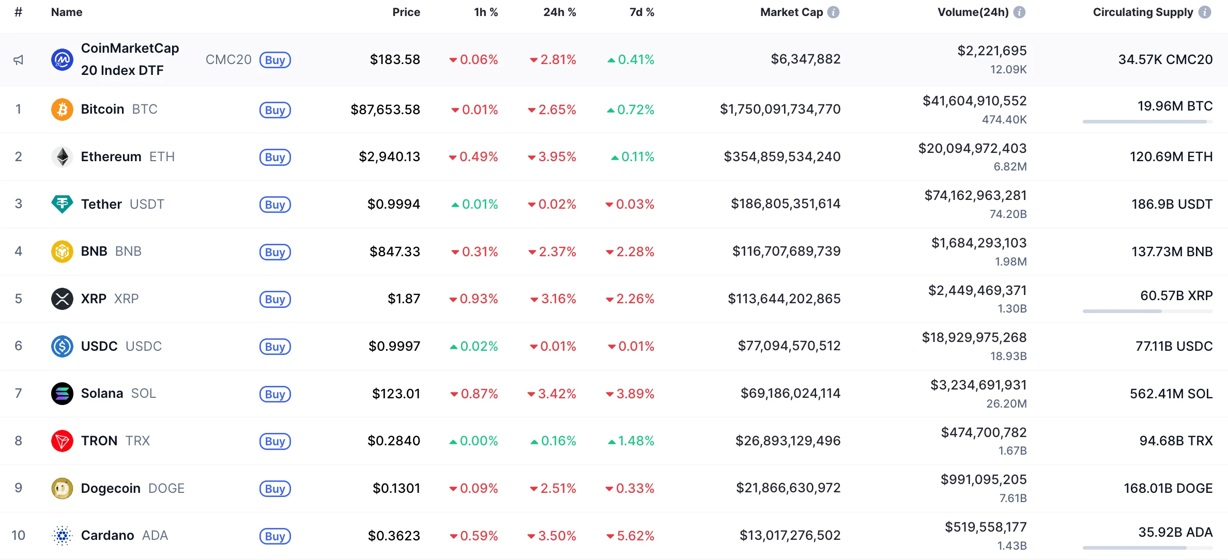
Task: Click the Dogecoin logo icon
Action: point(62,488)
